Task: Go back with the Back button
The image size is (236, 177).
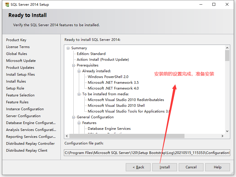Action: click(138, 167)
